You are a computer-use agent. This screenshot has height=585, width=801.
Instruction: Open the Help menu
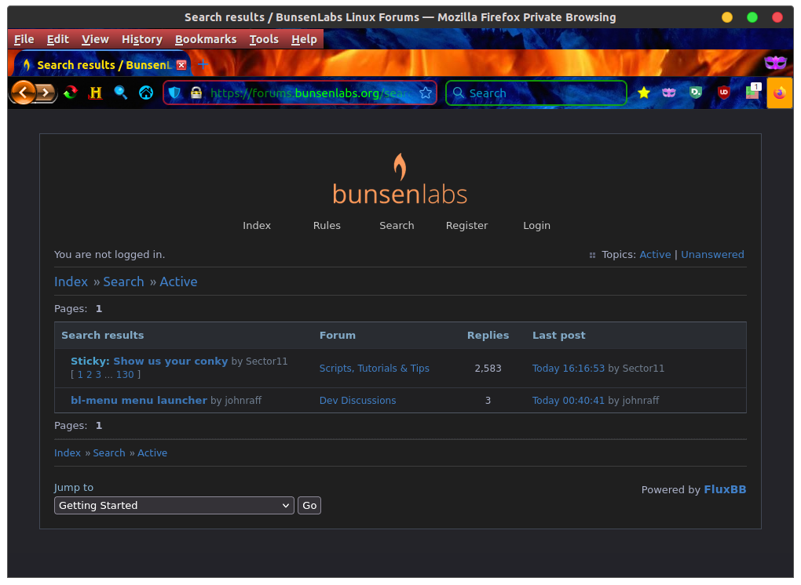pyautogui.click(x=304, y=39)
